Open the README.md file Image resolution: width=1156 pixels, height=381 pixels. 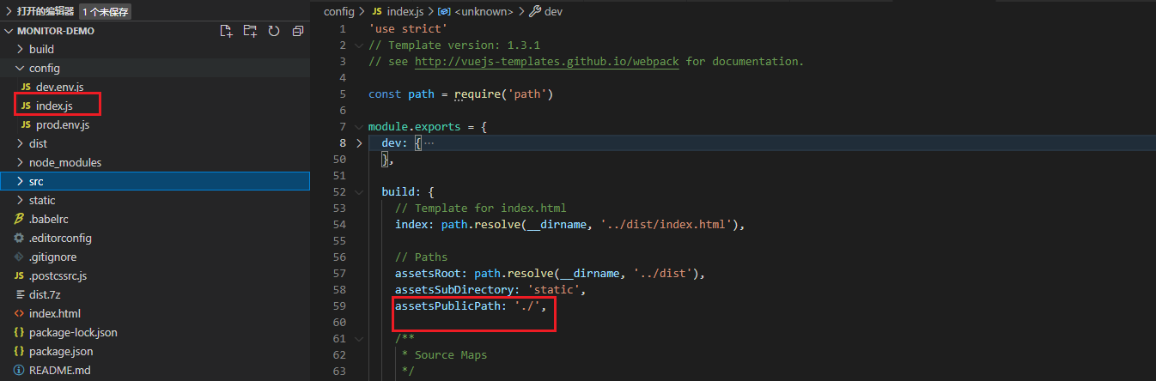[x=59, y=371]
